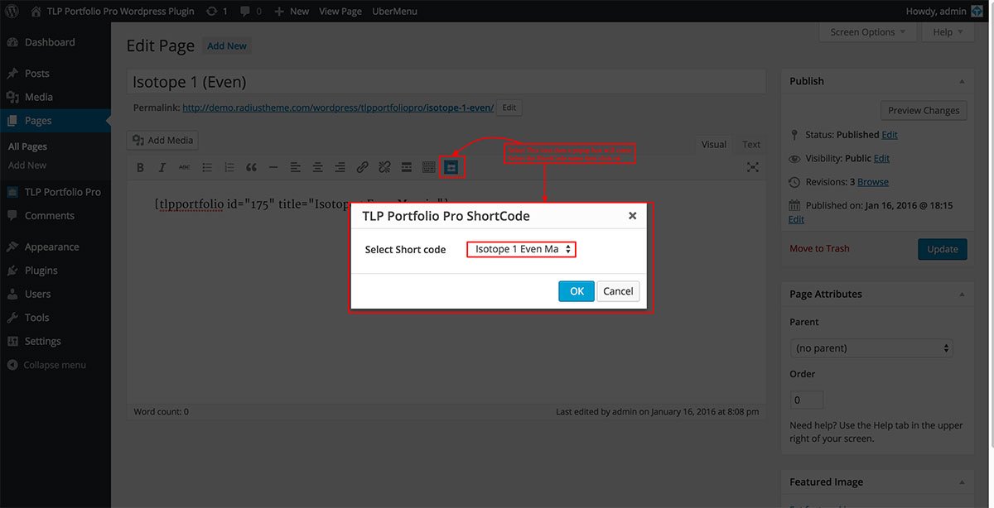Insert Read More tag

(x=407, y=167)
